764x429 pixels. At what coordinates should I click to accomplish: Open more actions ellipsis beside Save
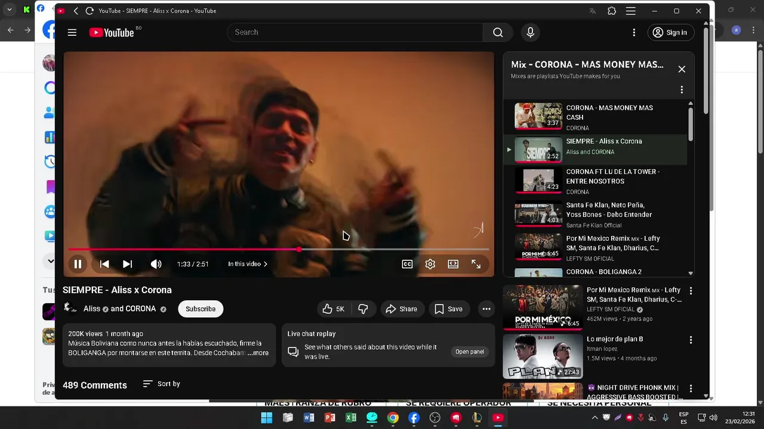(486, 309)
